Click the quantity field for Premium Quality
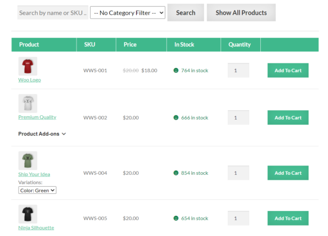The width and height of the screenshot is (328, 236). click(238, 117)
